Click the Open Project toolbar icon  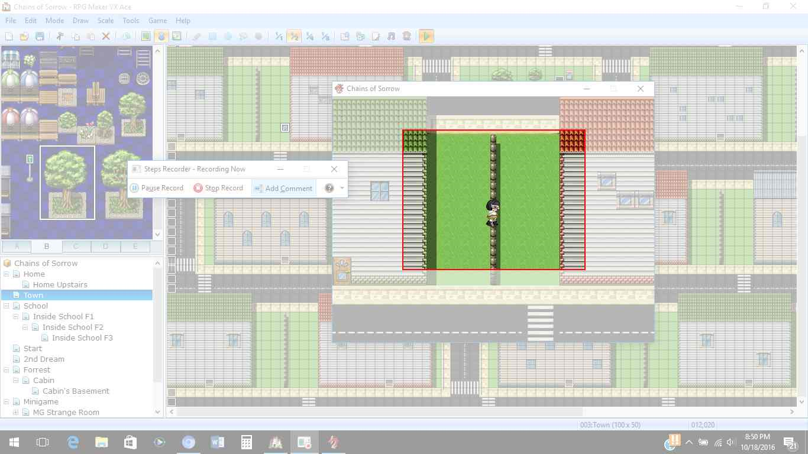point(24,36)
